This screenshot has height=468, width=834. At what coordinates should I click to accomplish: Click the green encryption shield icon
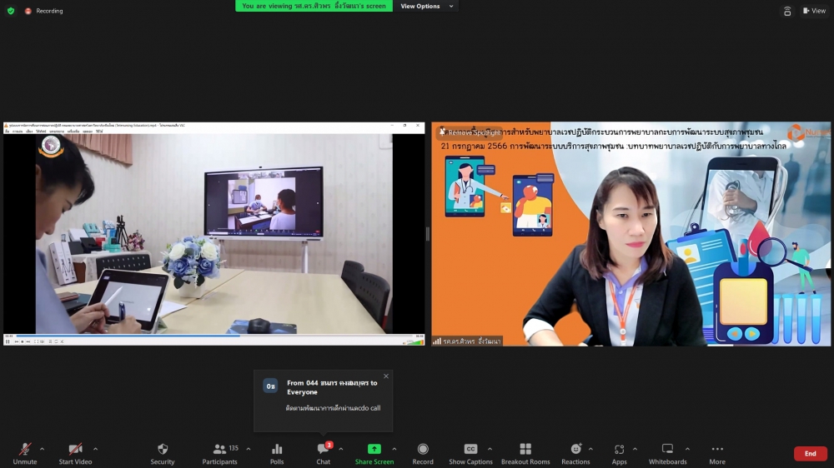(x=11, y=11)
